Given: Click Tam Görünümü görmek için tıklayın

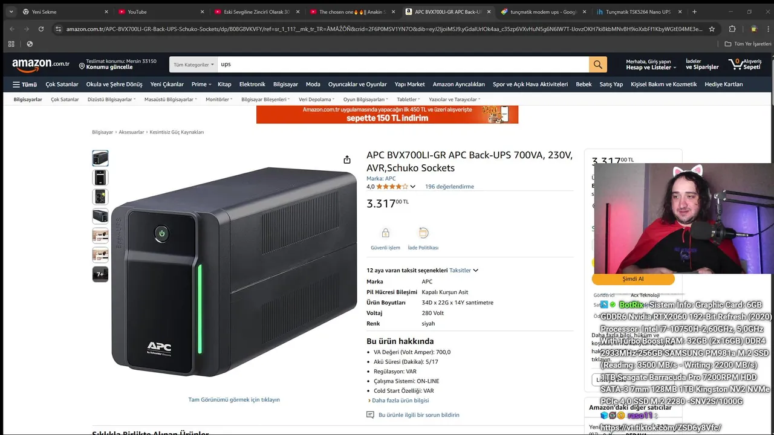Looking at the screenshot, I should [x=234, y=399].
